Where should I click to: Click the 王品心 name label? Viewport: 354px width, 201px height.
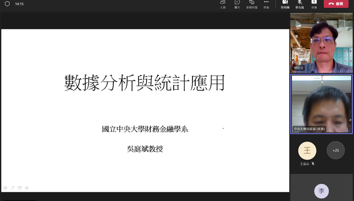pyautogui.click(x=304, y=164)
